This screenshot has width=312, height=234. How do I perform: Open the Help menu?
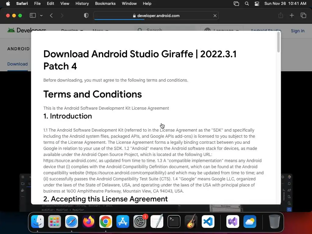(147, 4)
